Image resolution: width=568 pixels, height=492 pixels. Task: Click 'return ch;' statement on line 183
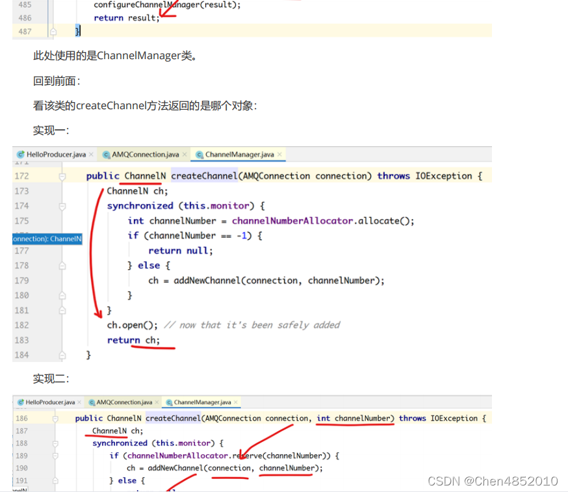click(x=133, y=340)
